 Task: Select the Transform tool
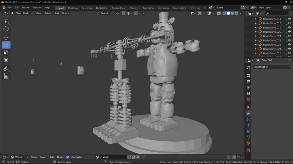[6, 60]
